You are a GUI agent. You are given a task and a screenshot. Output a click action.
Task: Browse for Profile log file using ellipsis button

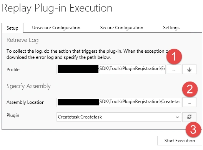point(174,69)
